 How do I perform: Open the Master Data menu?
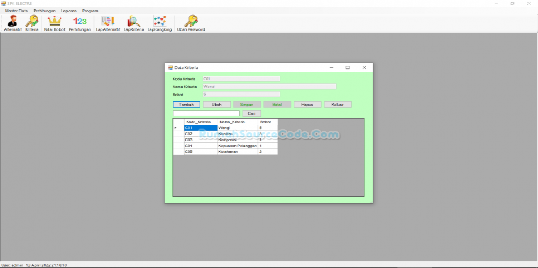tap(16, 11)
